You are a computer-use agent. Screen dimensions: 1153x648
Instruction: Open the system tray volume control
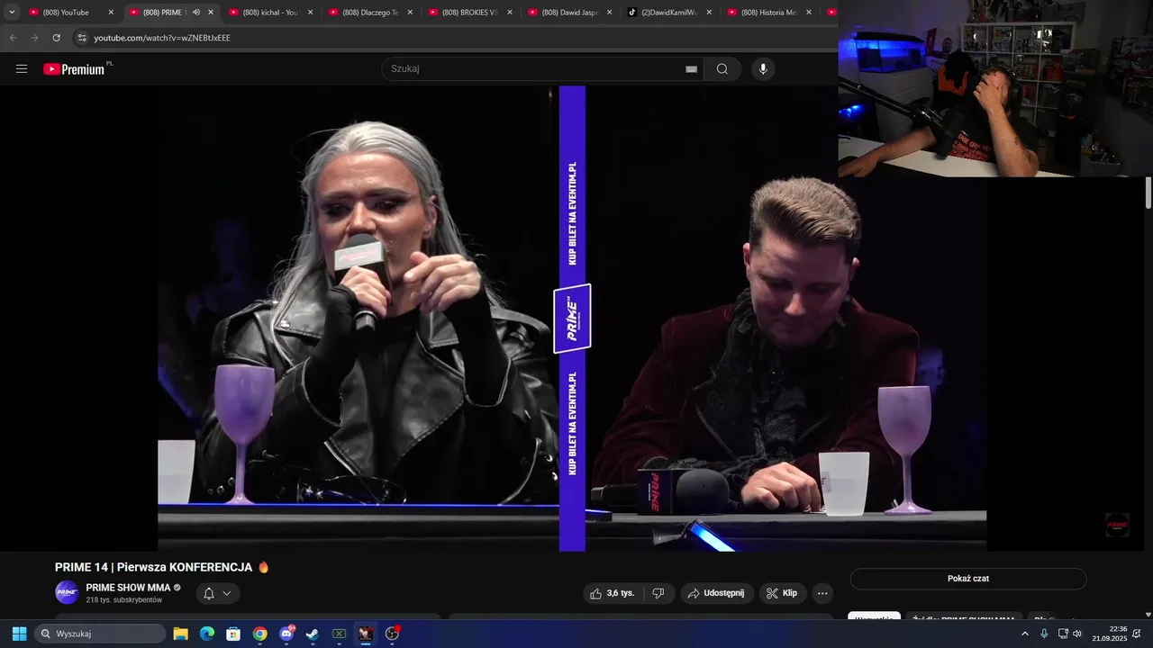[1077, 634]
